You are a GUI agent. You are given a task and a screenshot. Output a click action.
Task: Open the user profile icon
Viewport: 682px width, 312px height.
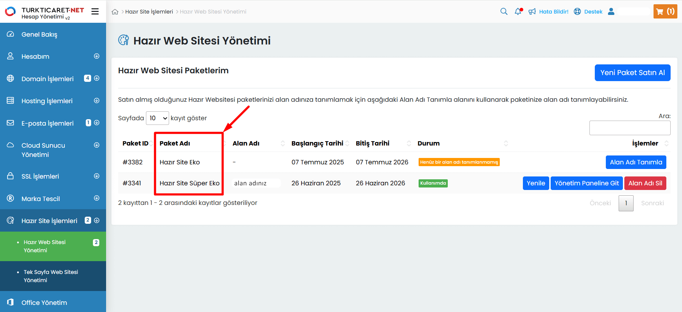pyautogui.click(x=611, y=11)
